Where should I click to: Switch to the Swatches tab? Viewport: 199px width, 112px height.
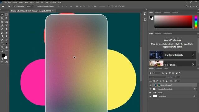(158, 12)
